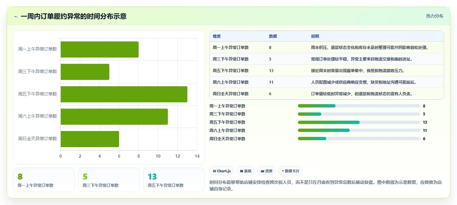457x205 pixels.
Task: Click the chart y-axis label 周五下午异常订单数
Action: pos(37,94)
